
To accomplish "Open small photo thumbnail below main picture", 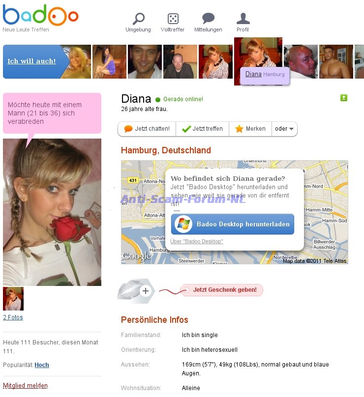I will click(13, 299).
